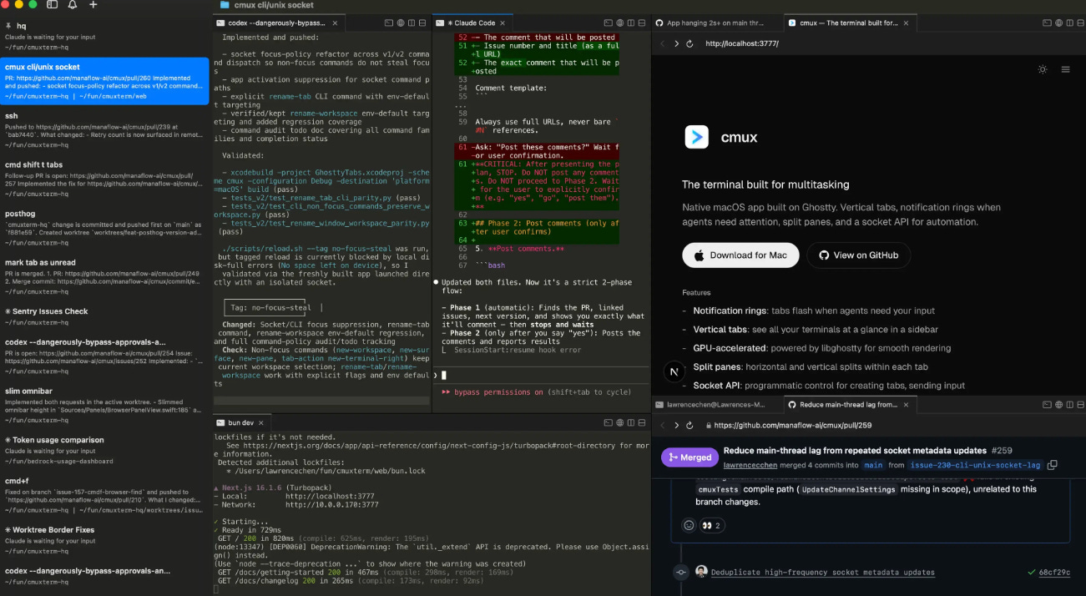Screen dimensions: 1086x596
Task: Open the hq workspace in sidebar
Action: pos(104,36)
